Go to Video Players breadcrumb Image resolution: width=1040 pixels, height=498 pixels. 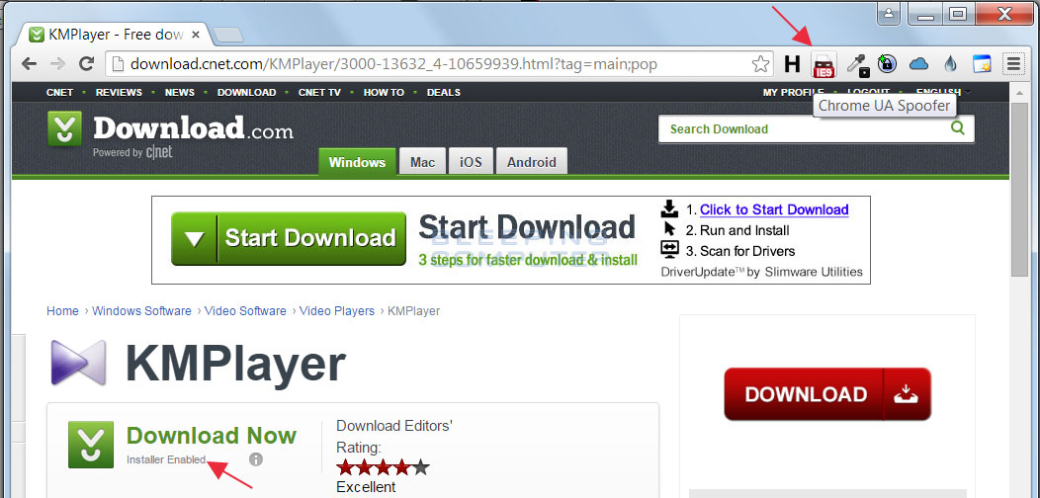click(337, 311)
